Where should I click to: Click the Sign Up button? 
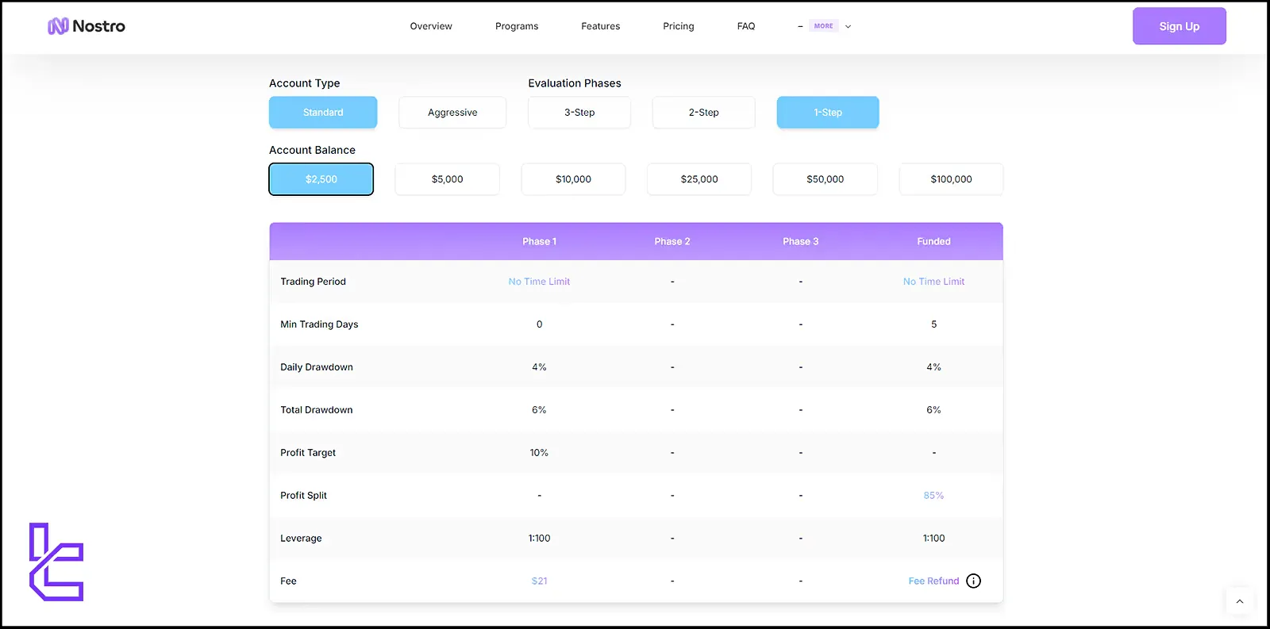click(1180, 26)
